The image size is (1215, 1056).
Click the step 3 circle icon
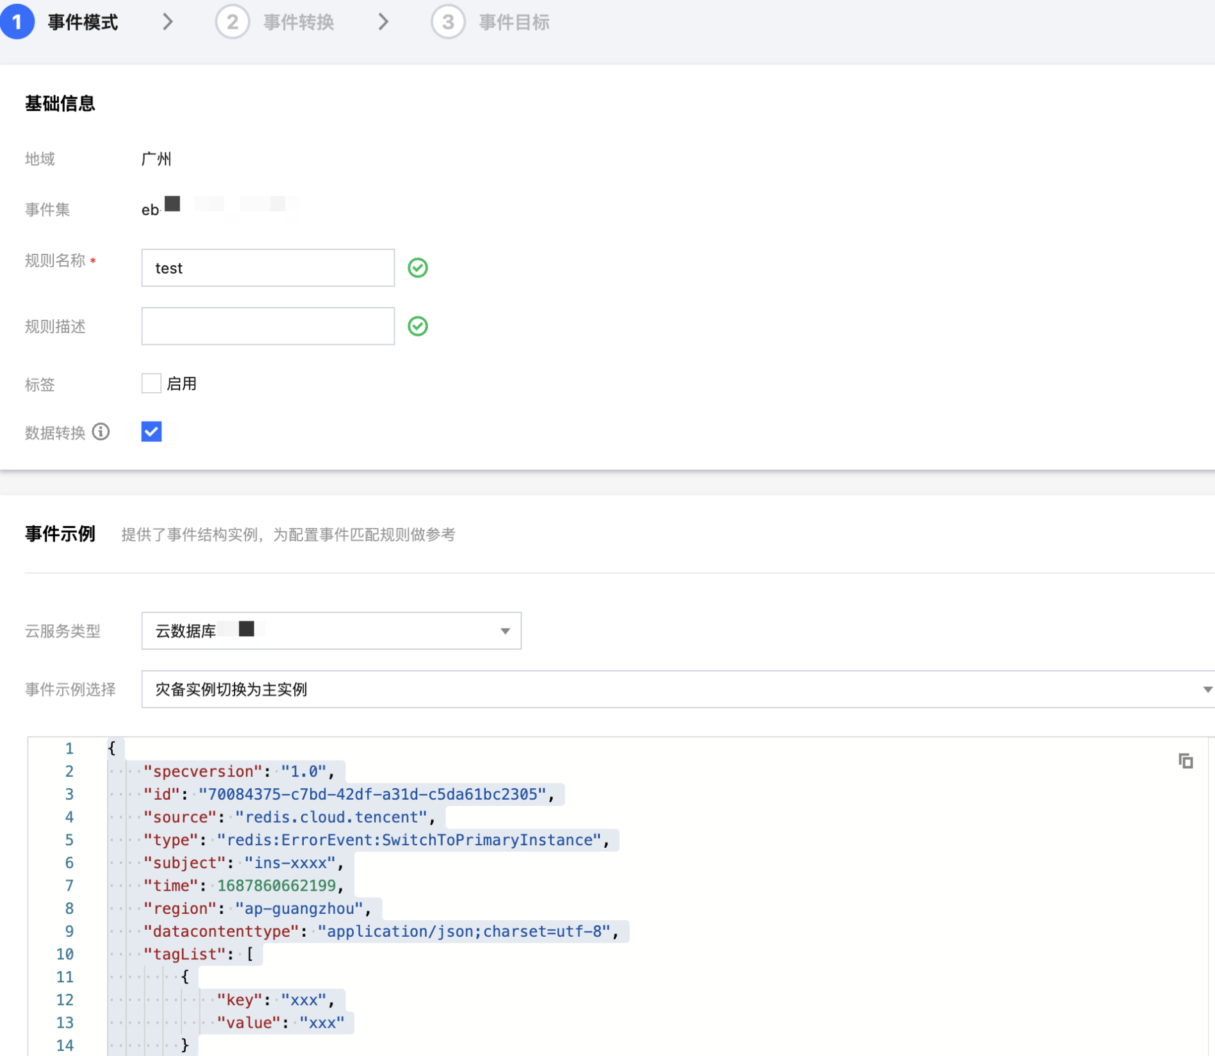448,22
